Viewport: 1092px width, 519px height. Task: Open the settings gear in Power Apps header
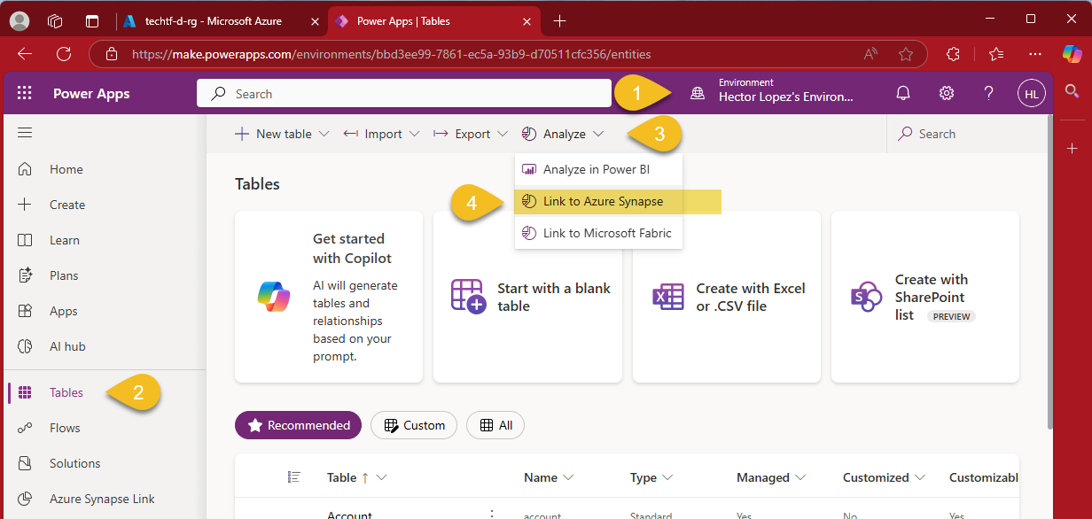(947, 94)
